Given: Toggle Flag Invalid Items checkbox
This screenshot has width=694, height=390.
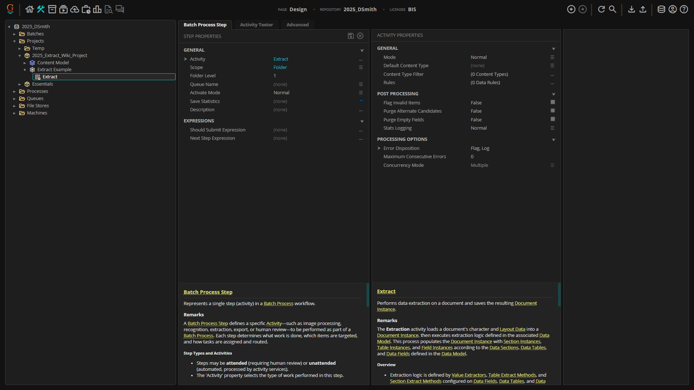Looking at the screenshot, I should tap(552, 102).
